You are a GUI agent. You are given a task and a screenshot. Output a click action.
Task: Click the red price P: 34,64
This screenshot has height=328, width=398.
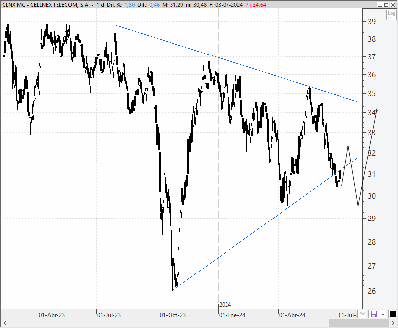click(x=256, y=5)
